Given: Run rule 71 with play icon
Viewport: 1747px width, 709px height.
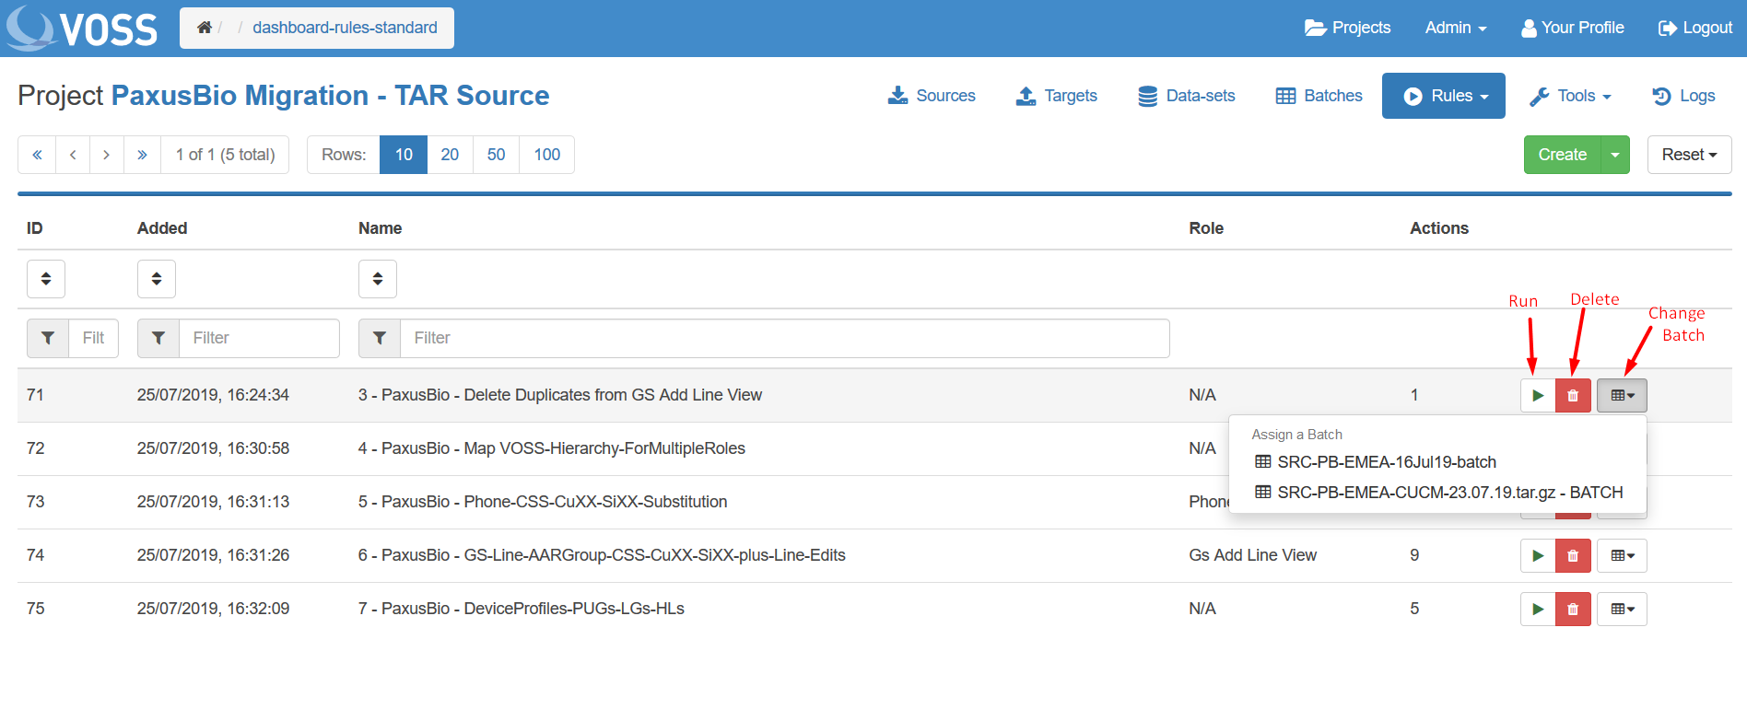Looking at the screenshot, I should (x=1537, y=396).
